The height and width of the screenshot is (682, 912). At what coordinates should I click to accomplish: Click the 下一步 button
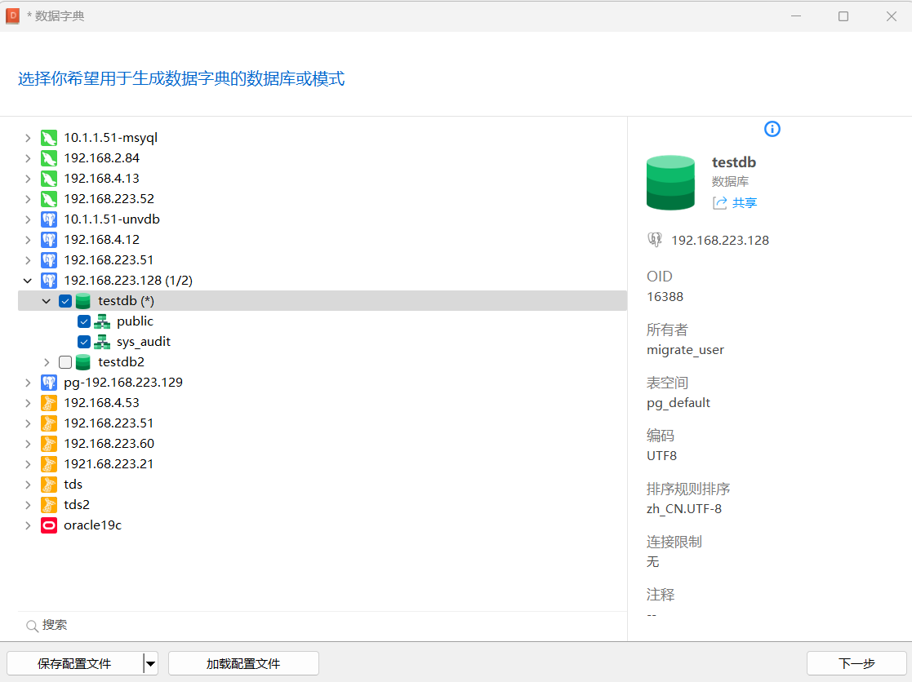coord(856,663)
